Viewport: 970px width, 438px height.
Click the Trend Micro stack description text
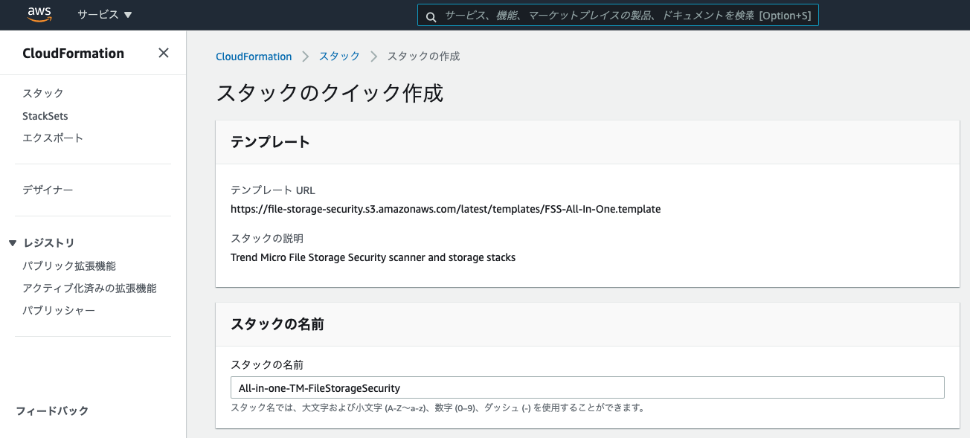click(x=373, y=257)
